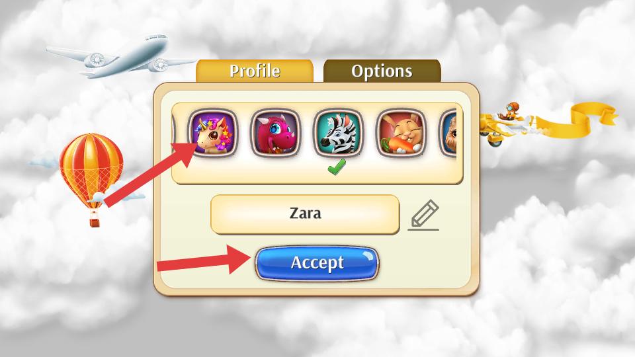Click the pencil edit name icon
Image resolution: width=635 pixels, height=357 pixels.
(x=423, y=215)
